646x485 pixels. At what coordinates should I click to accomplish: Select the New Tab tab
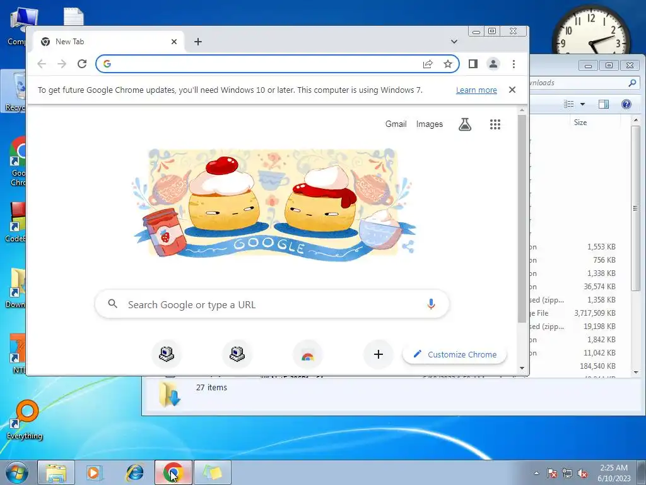tap(109, 42)
